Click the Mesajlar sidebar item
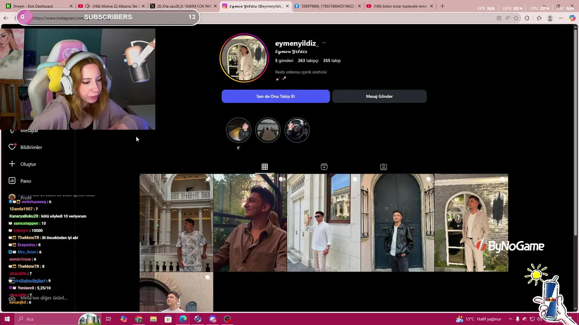 29,131
